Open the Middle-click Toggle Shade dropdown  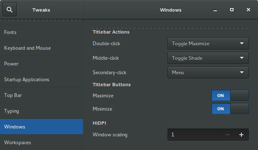pyautogui.click(x=208, y=58)
